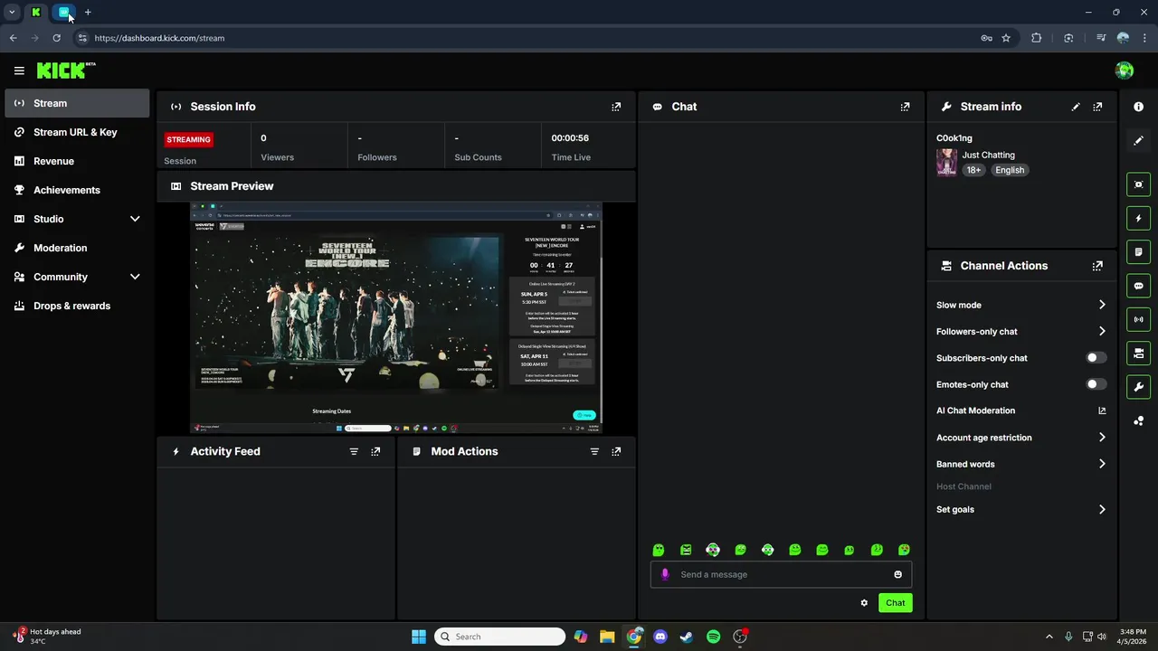Open the Moderation page
The height and width of the screenshot is (651, 1158).
[x=77, y=248]
